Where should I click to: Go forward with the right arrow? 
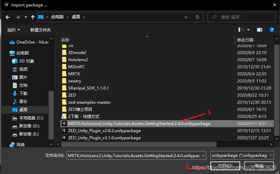18,17
